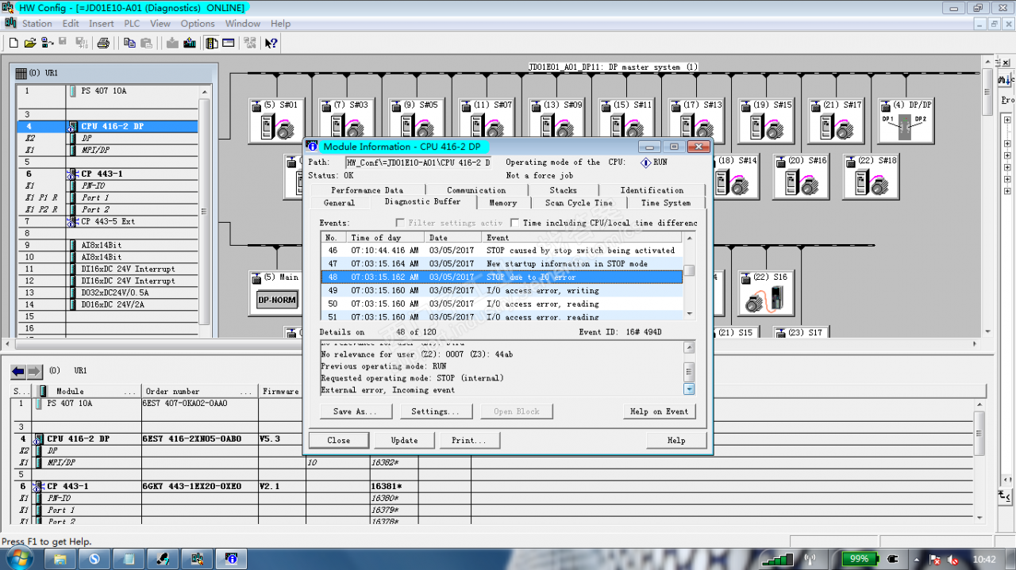This screenshot has height=570, width=1016.
Task: Select DP slave (22) S#18 node
Action: click(871, 176)
